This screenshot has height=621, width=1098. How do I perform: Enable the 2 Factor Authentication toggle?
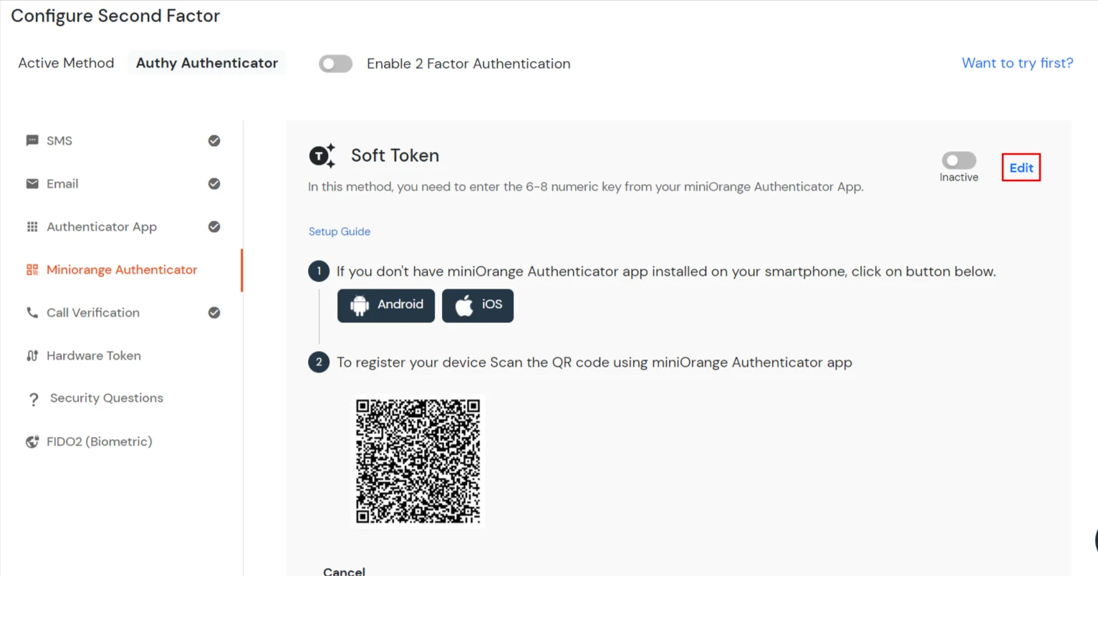pyautogui.click(x=335, y=64)
